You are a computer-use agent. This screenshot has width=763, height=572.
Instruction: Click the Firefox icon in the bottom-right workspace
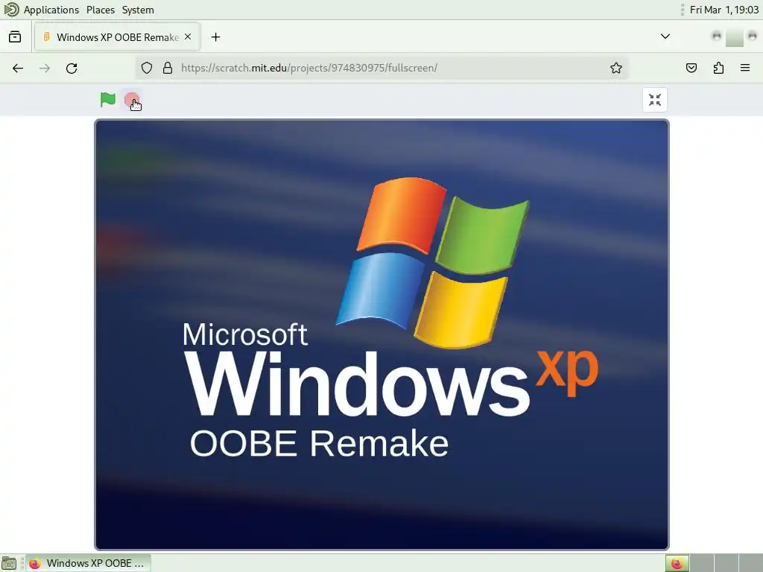677,563
